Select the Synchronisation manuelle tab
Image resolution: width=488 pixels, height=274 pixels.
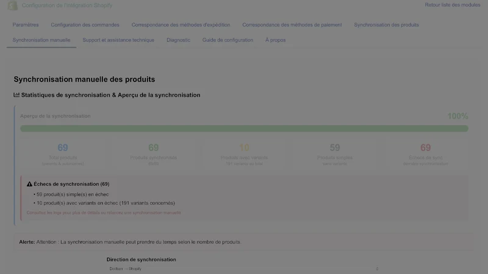point(41,40)
